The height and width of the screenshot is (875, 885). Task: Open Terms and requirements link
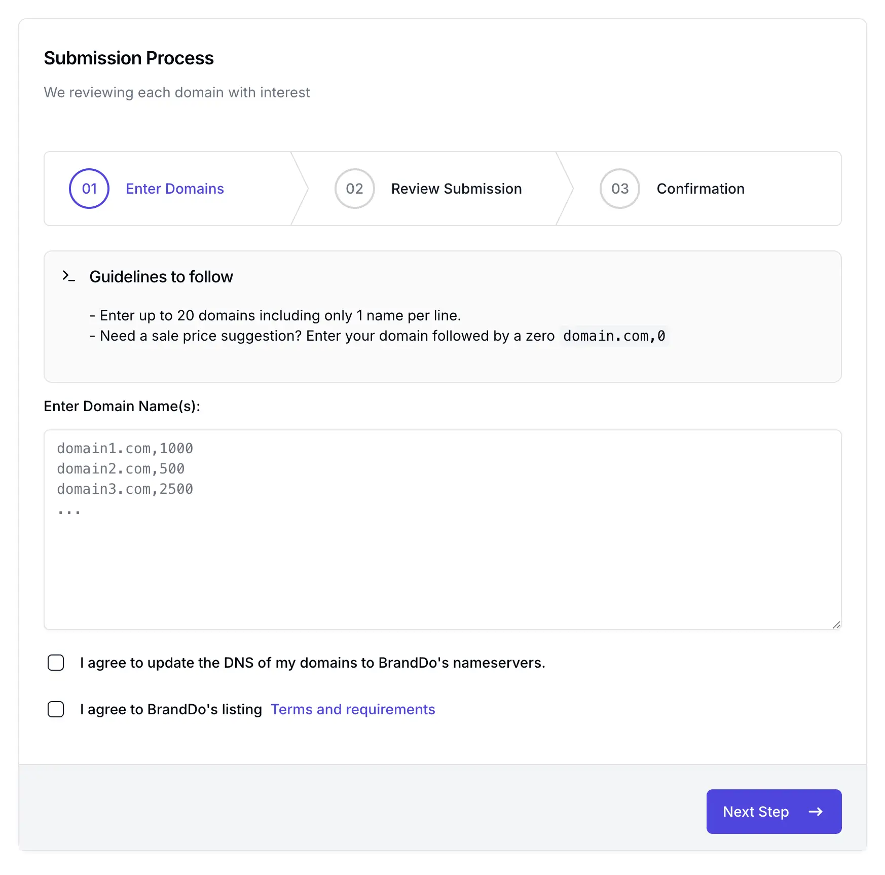pyautogui.click(x=353, y=709)
